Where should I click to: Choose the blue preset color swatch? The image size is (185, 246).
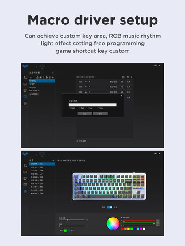click(x=135, y=229)
